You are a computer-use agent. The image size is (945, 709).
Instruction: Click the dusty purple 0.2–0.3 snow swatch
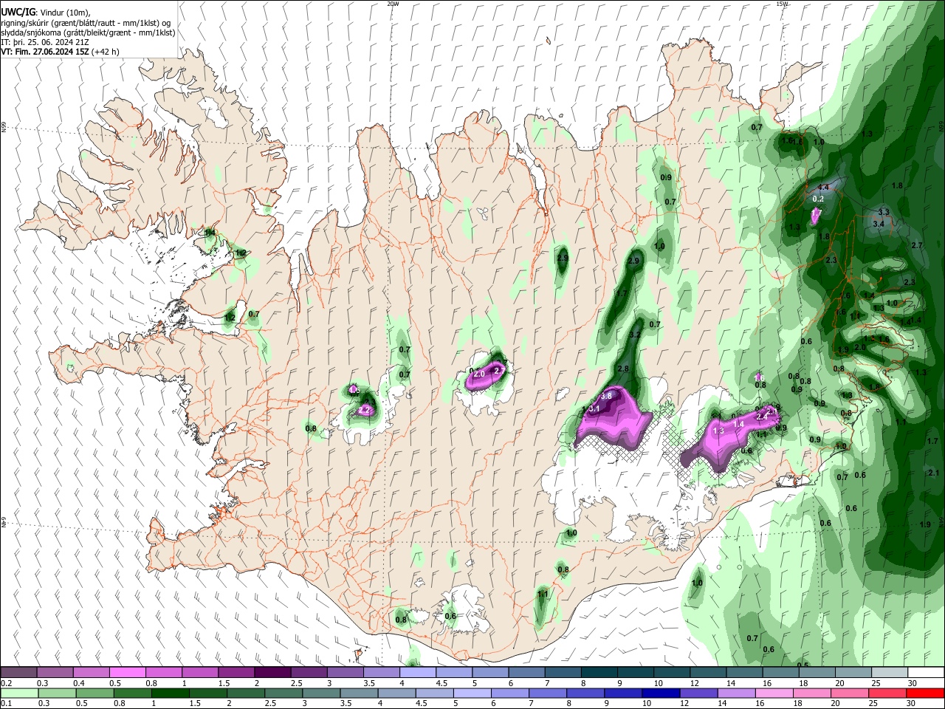click(18, 672)
